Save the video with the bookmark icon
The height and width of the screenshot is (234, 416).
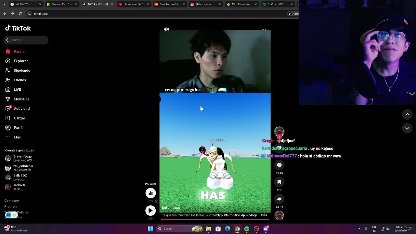click(x=279, y=182)
